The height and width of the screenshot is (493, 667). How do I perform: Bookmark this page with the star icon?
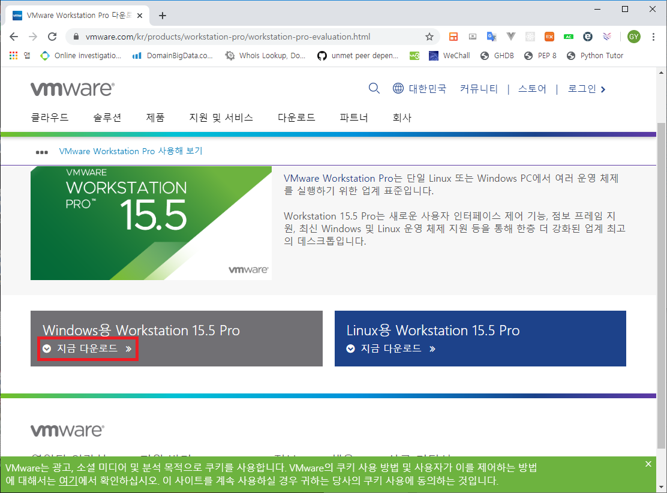click(429, 37)
